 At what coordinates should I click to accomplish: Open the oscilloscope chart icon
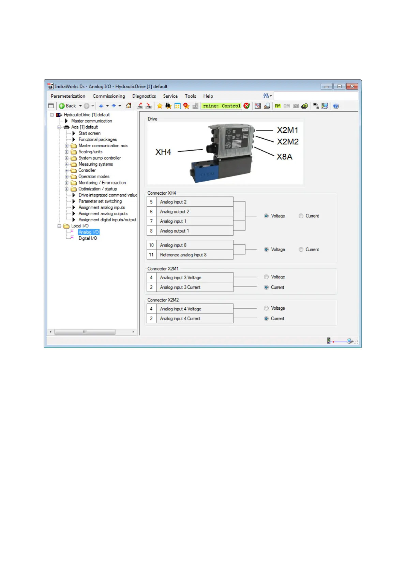258,106
